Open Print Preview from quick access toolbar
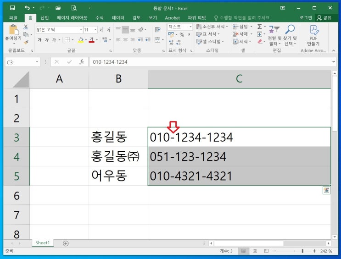The width and height of the screenshot is (341, 259). click(74, 8)
